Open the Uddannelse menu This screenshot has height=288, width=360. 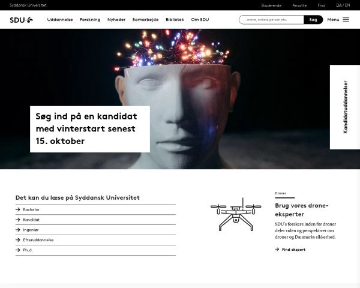click(x=60, y=20)
